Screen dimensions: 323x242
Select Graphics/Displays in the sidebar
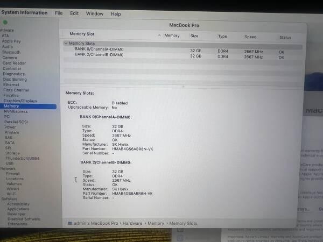pos(20,101)
